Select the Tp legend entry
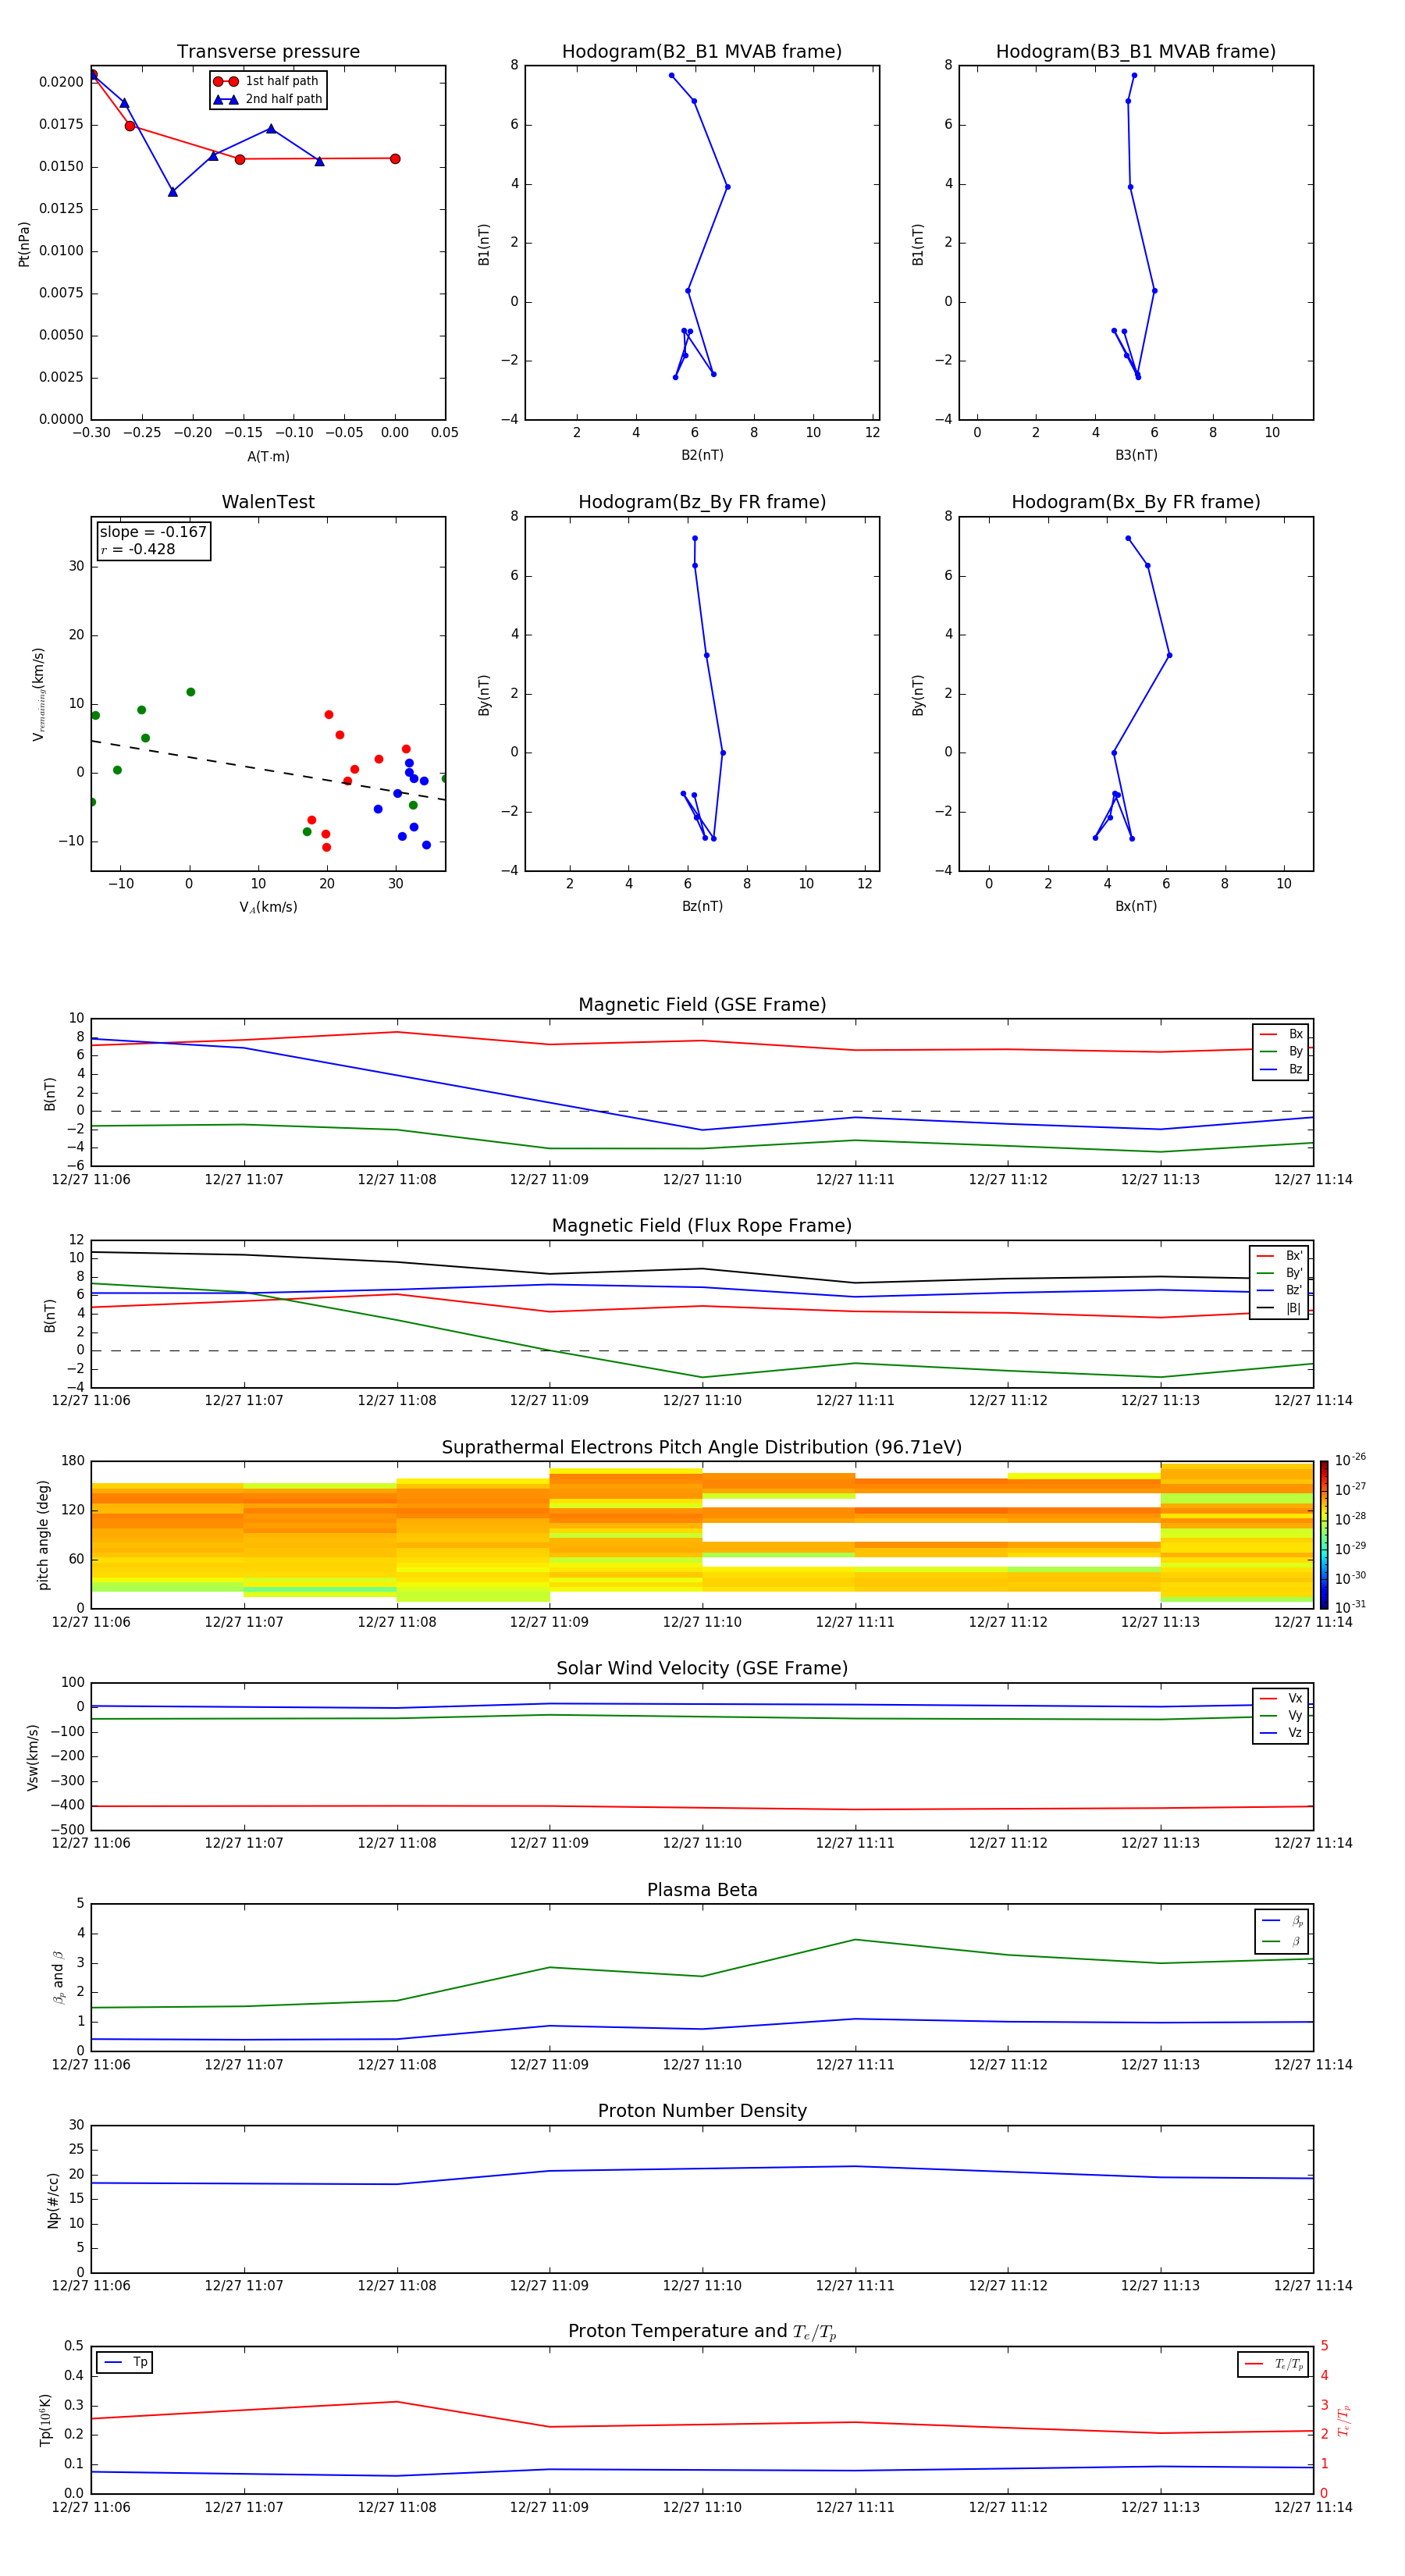1405x2576 pixels. click(x=125, y=2362)
